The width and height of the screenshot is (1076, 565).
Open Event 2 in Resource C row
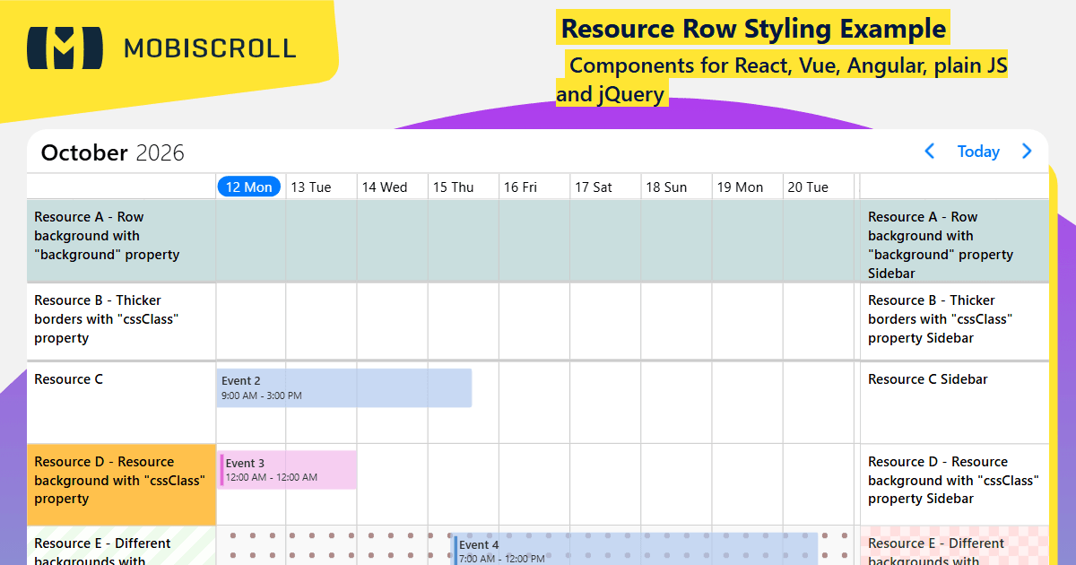(344, 387)
